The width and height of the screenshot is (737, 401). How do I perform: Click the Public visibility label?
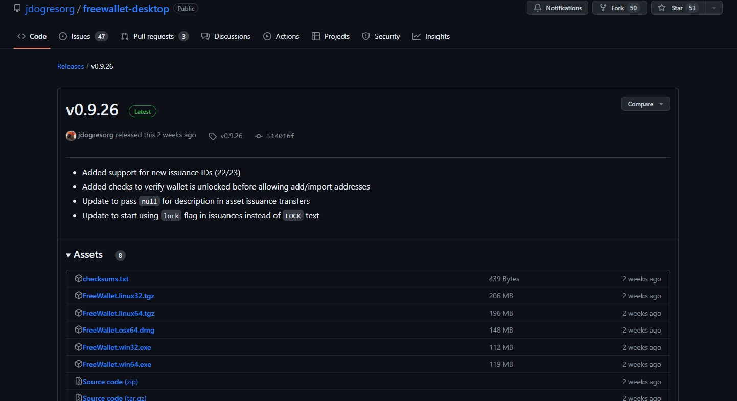click(186, 8)
